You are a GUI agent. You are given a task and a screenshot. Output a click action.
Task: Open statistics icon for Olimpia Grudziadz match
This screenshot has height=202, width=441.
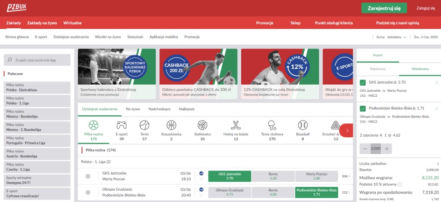(x=202, y=189)
